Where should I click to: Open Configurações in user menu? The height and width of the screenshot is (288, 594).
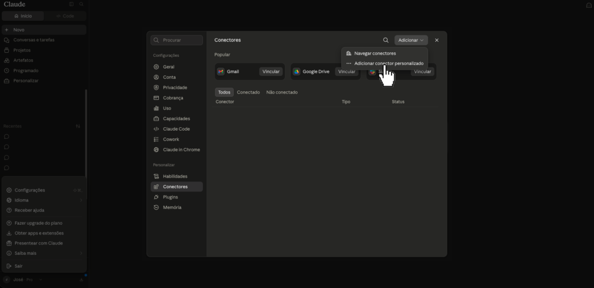[45, 190]
